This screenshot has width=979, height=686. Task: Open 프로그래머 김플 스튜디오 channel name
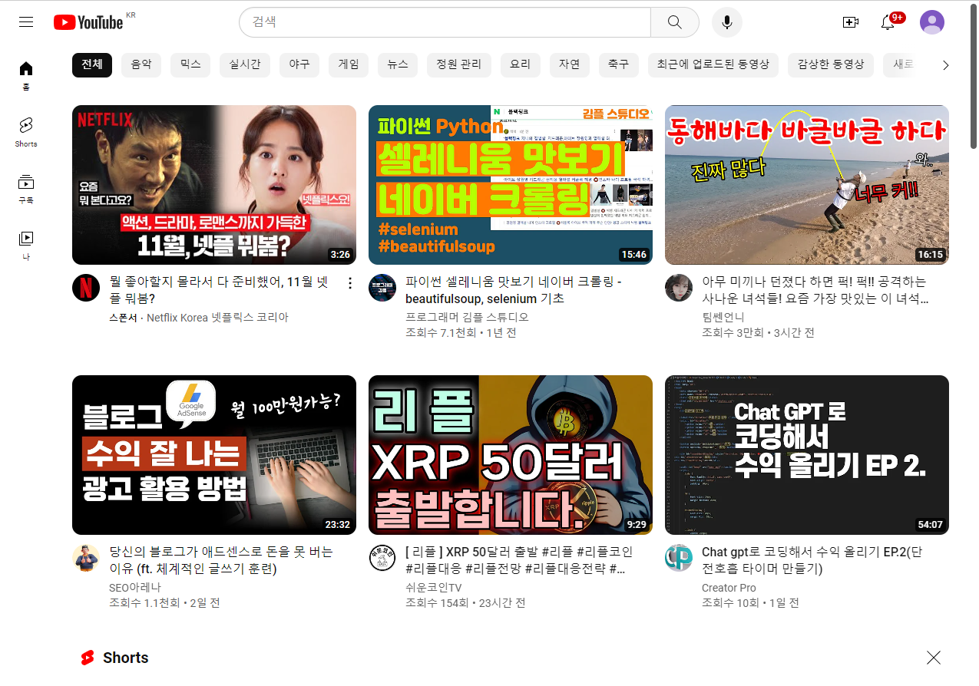coord(467,317)
